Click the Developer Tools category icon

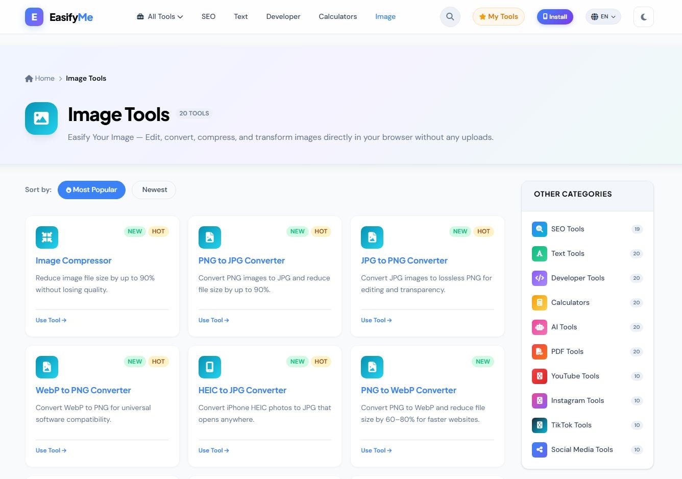(540, 278)
